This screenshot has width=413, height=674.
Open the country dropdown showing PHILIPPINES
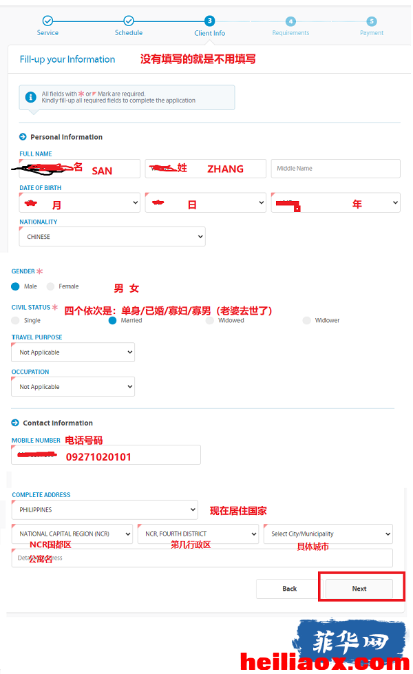(105, 509)
